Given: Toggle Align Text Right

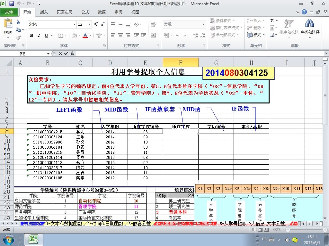Looking at the screenshot, I should (128, 35).
